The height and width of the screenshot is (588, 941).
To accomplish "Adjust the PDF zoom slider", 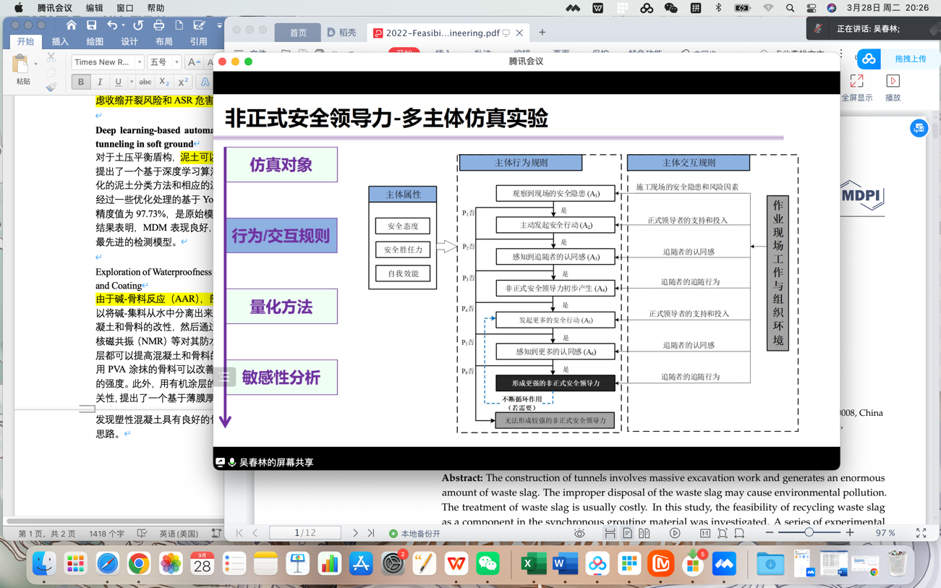I will [809, 533].
